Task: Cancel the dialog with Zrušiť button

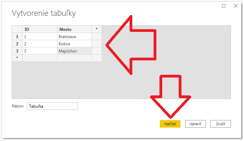Action: [x=221, y=124]
